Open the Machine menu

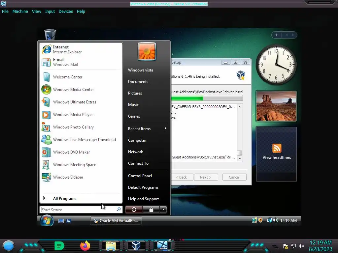[x=20, y=12]
